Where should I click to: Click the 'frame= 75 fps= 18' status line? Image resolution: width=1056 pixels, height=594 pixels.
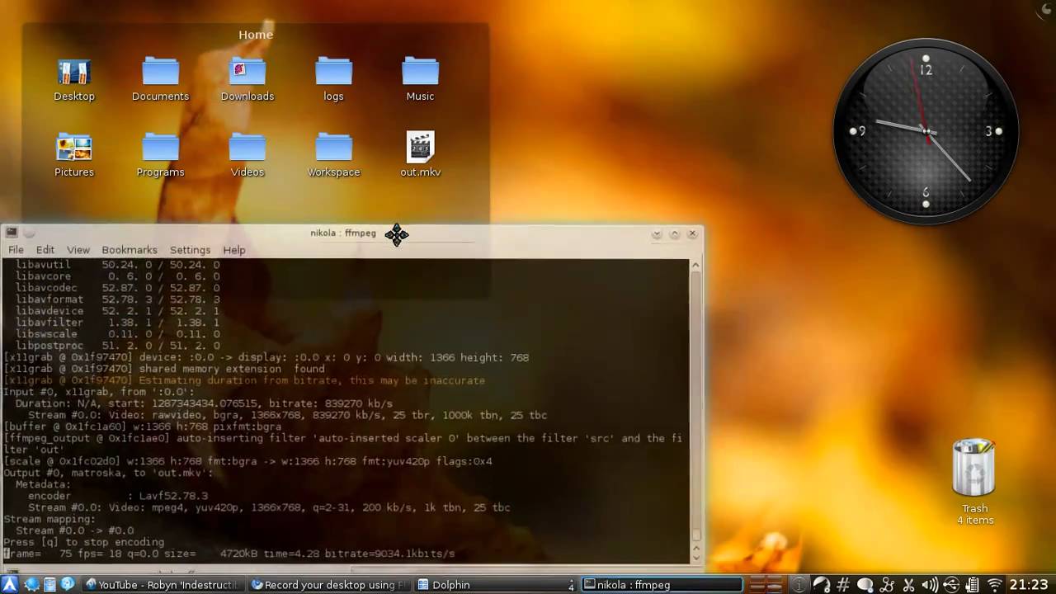[229, 554]
